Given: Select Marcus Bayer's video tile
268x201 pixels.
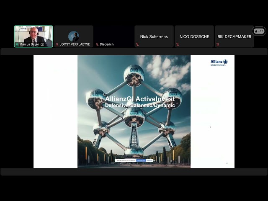Looking at the screenshot, I should tap(33, 36).
